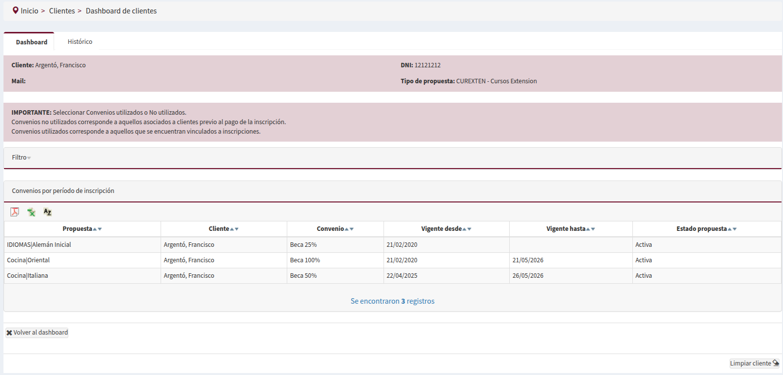Export table to PDF
Image resolution: width=783 pixels, height=375 pixels.
[x=15, y=212]
